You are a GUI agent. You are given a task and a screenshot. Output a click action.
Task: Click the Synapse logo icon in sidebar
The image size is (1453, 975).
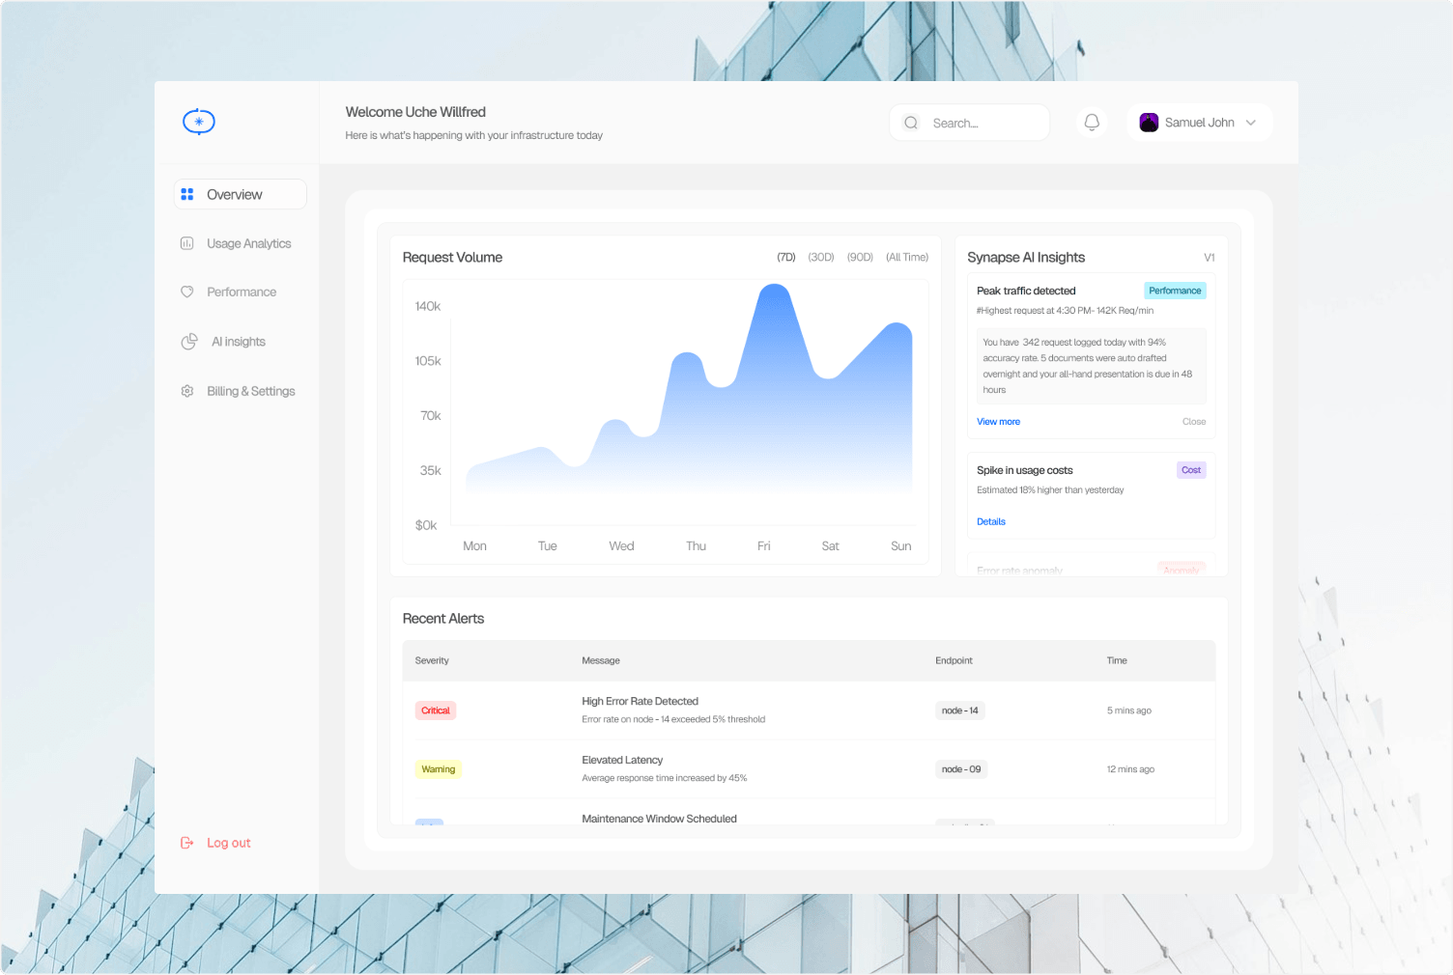point(199,122)
